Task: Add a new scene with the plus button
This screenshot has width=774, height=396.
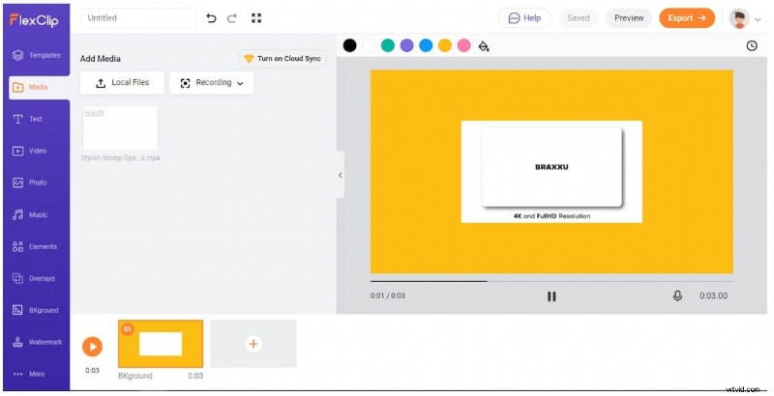Action: [x=253, y=344]
